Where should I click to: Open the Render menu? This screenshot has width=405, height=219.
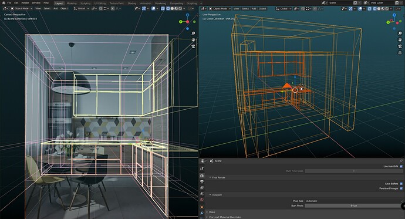pyautogui.click(x=25, y=3)
